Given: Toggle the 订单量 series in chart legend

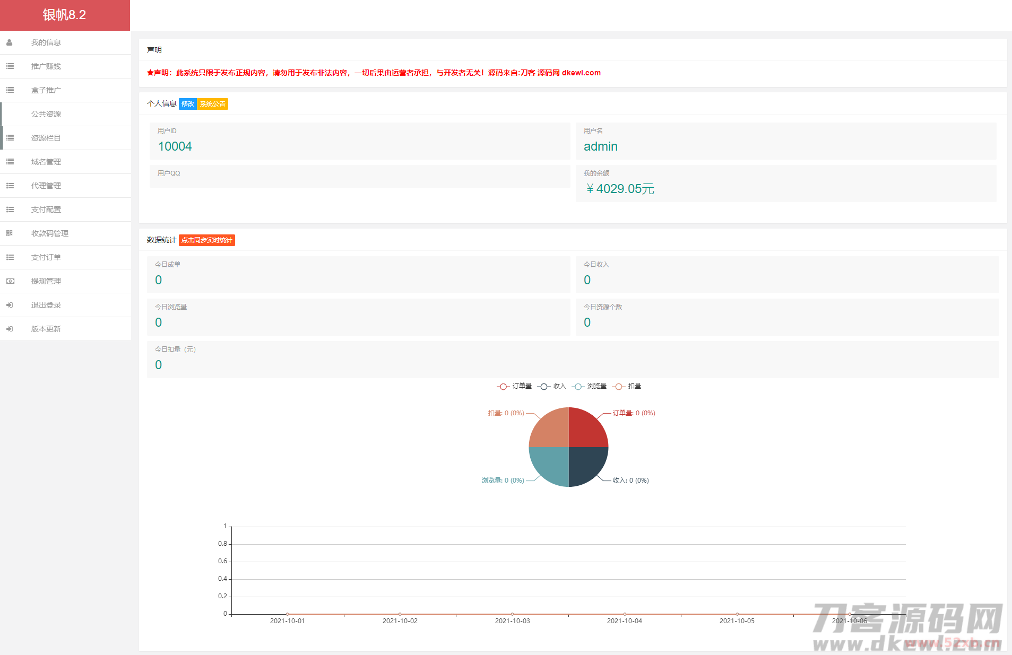Looking at the screenshot, I should click(514, 386).
